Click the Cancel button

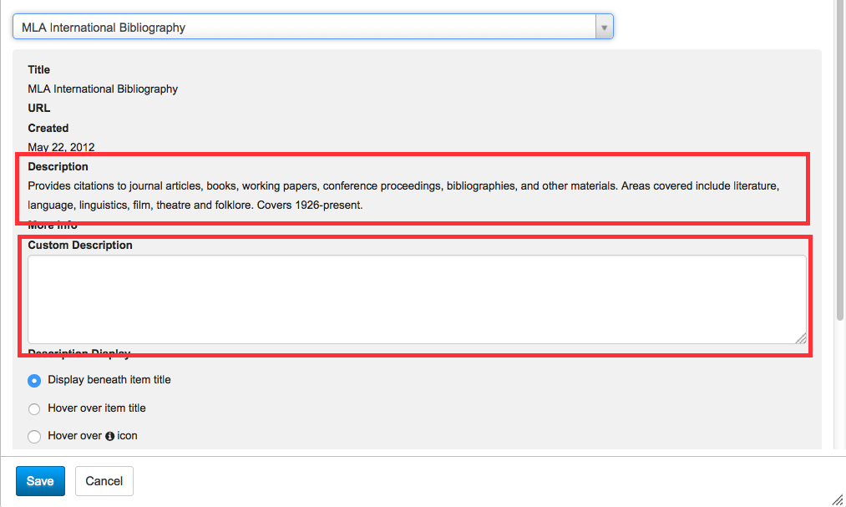point(104,481)
